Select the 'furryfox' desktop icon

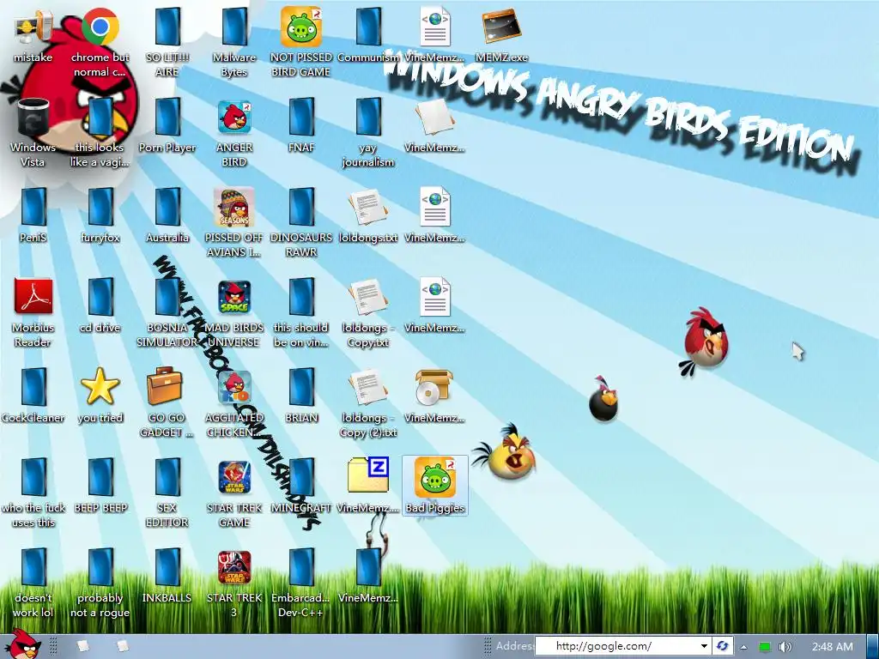coord(100,216)
